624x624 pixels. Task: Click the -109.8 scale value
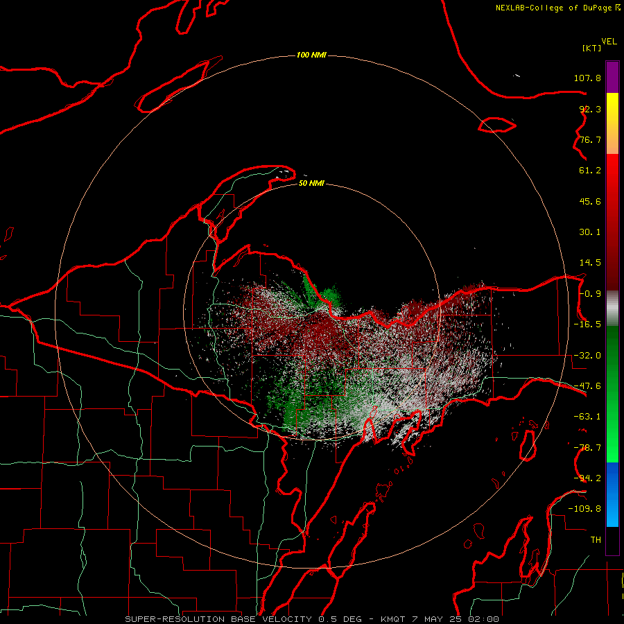click(585, 509)
